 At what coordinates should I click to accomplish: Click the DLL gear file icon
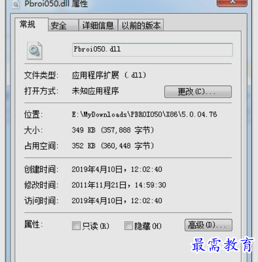pyautogui.click(x=34, y=51)
